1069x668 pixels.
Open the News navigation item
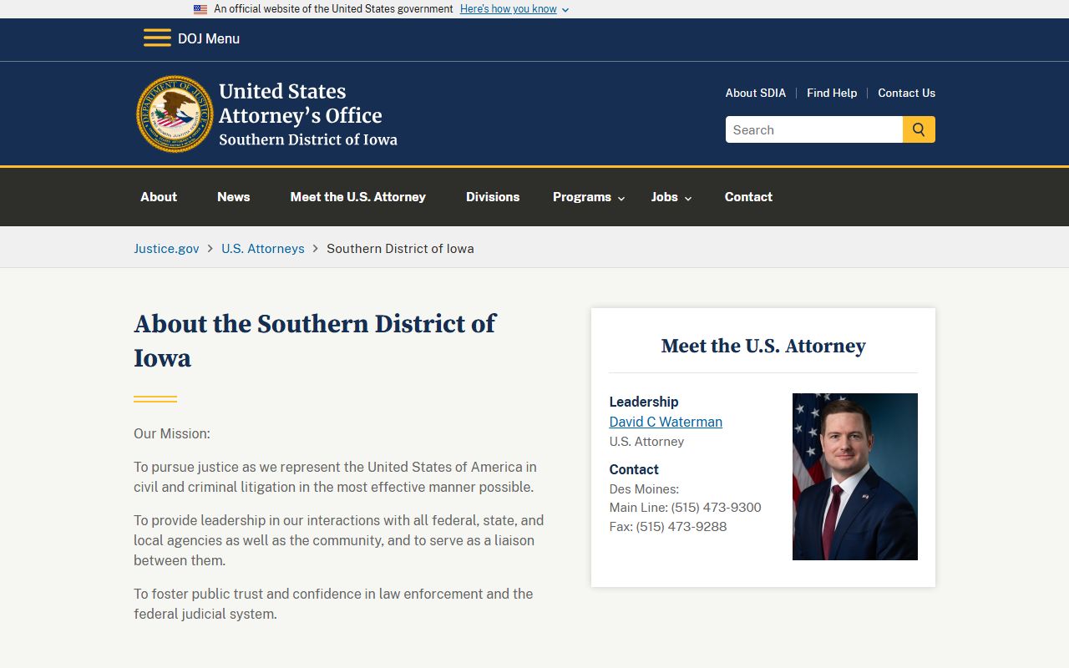click(234, 197)
